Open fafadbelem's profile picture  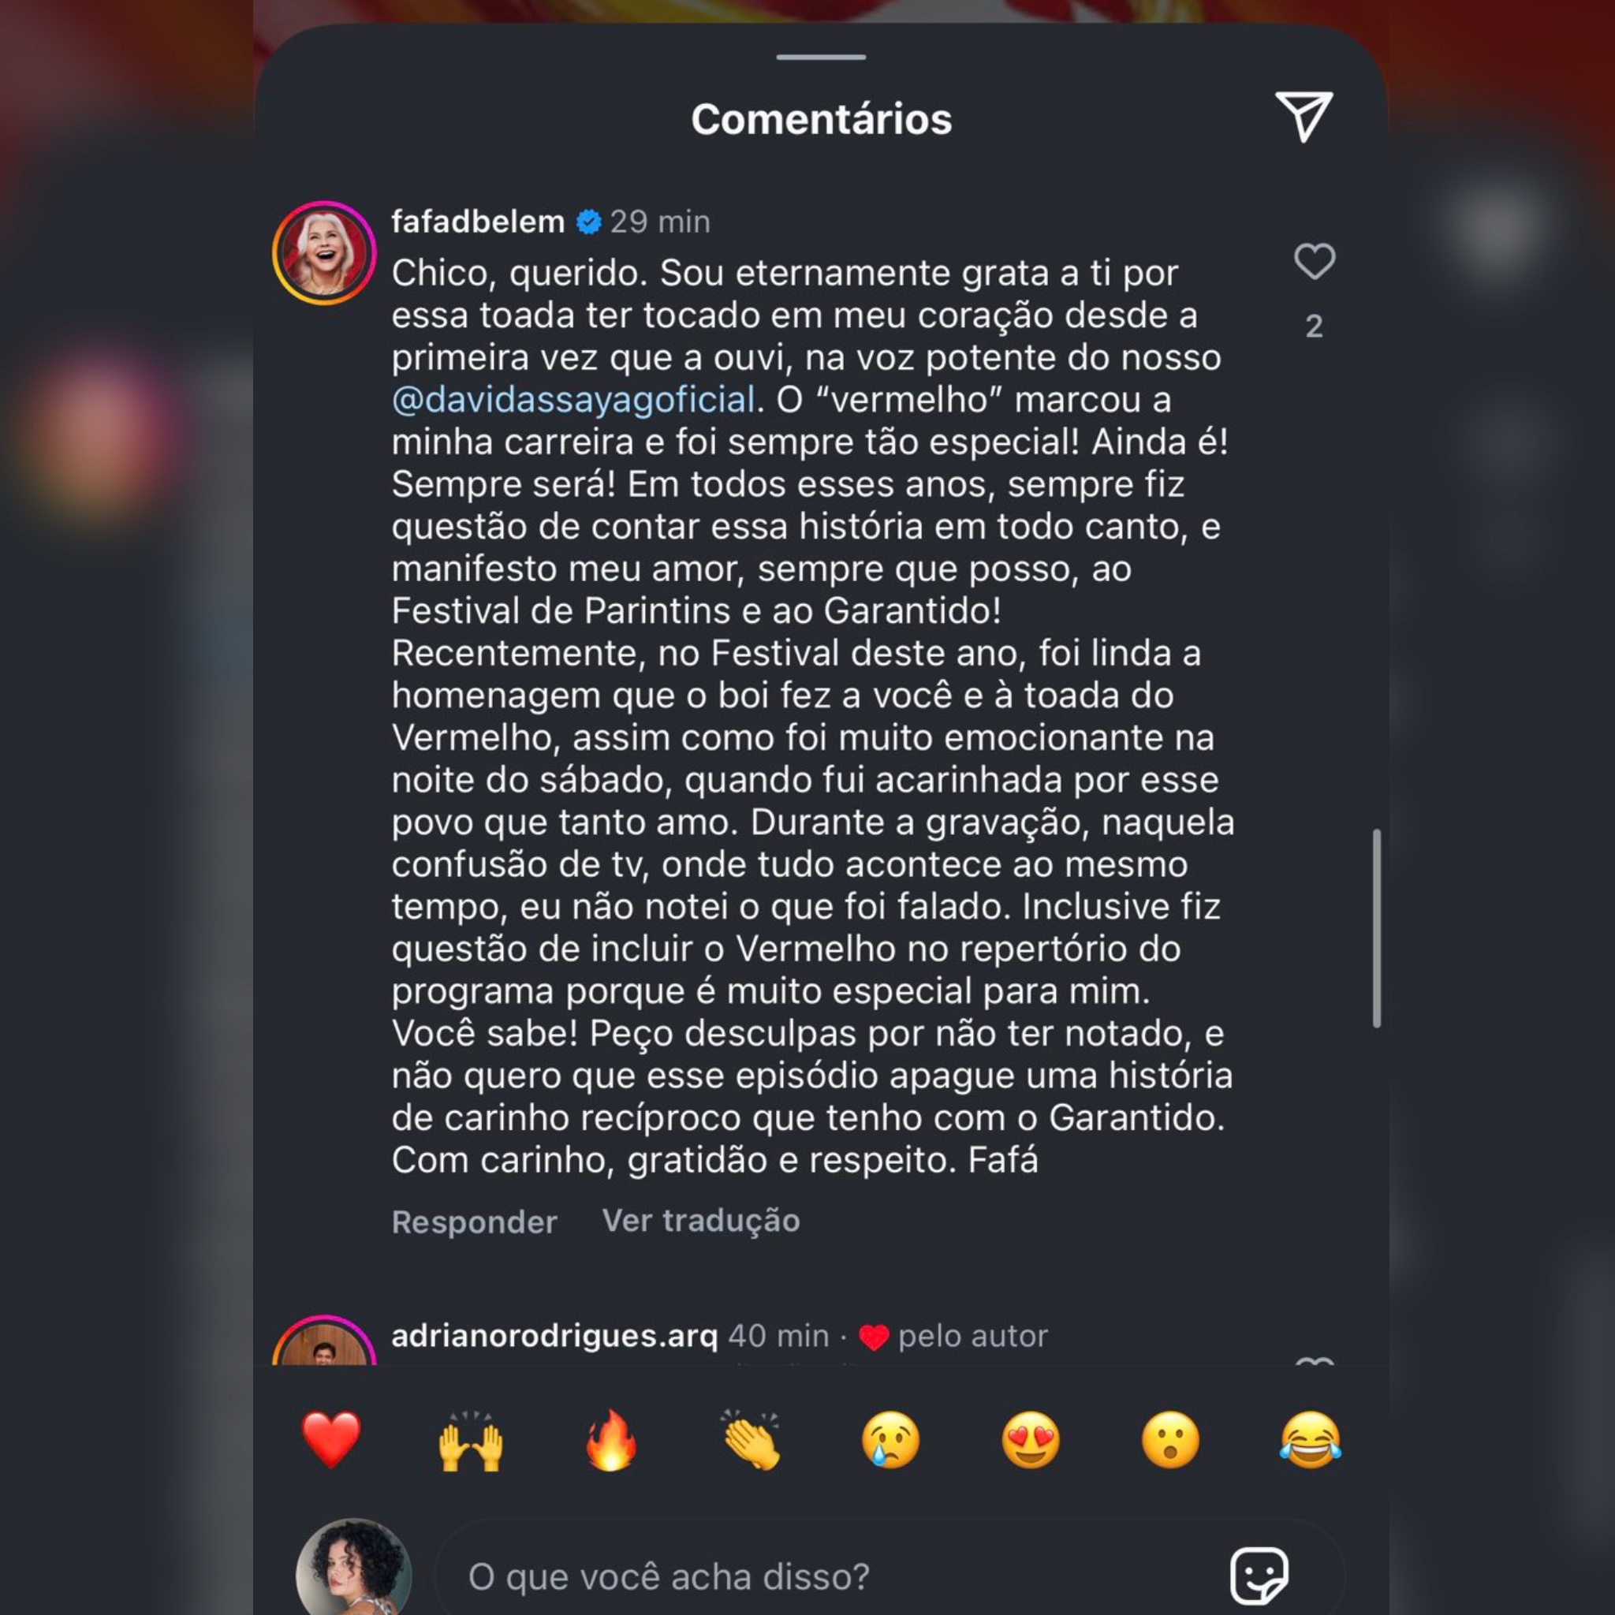coord(324,252)
